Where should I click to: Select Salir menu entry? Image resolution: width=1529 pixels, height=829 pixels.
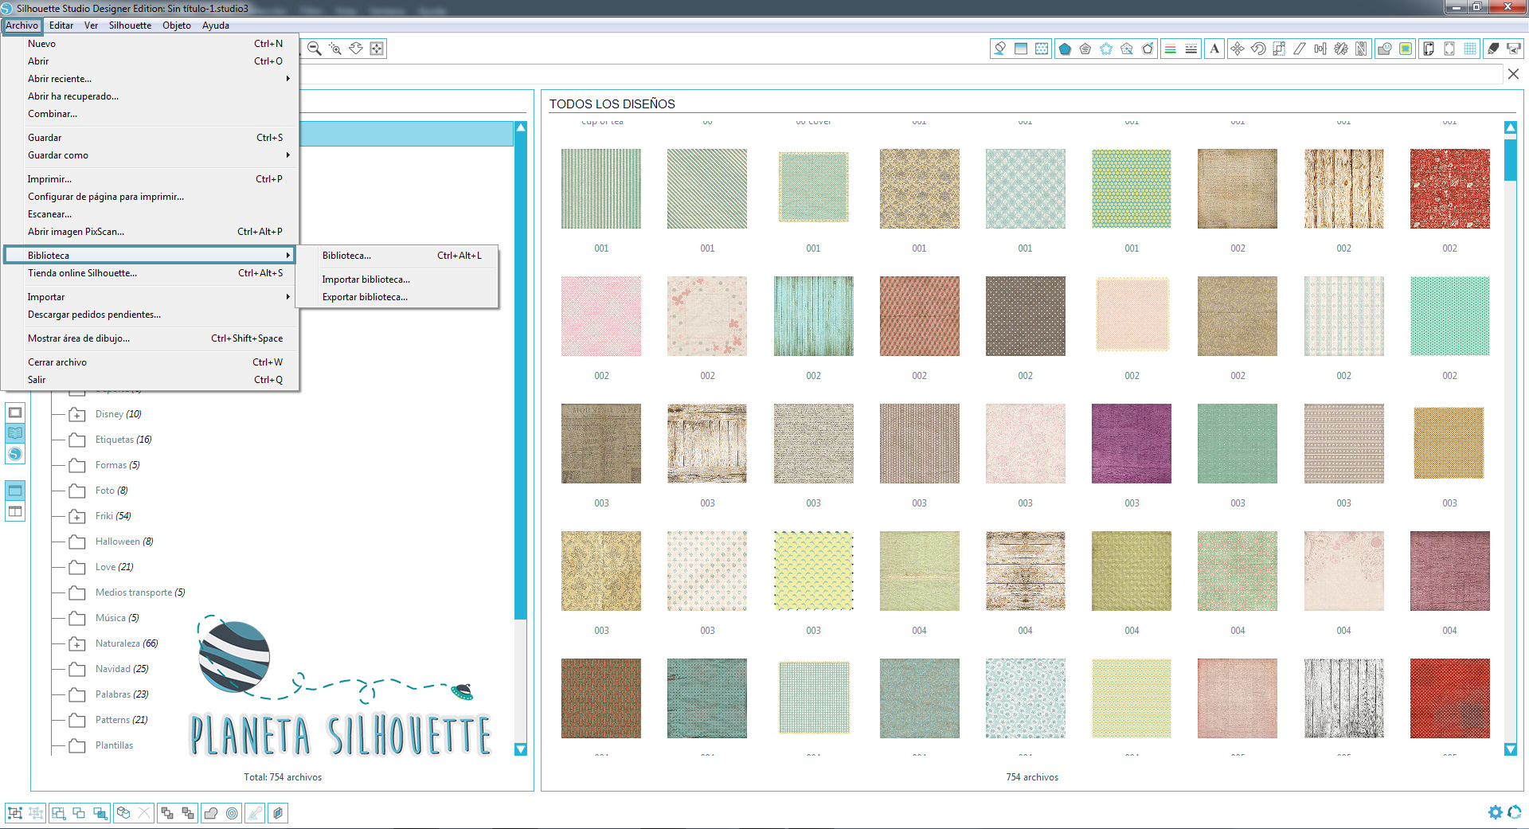point(151,380)
